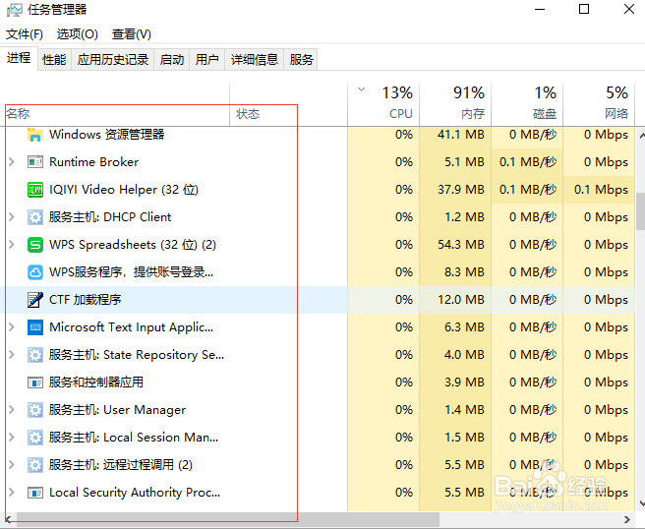Open the 查看(V) menu
645x529 pixels.
point(132,34)
